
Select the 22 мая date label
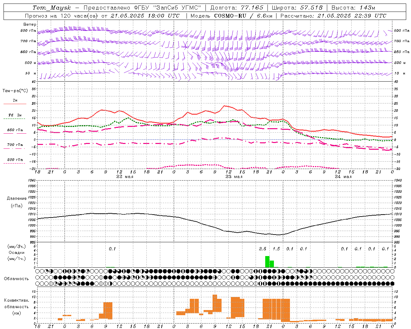tap(125, 177)
